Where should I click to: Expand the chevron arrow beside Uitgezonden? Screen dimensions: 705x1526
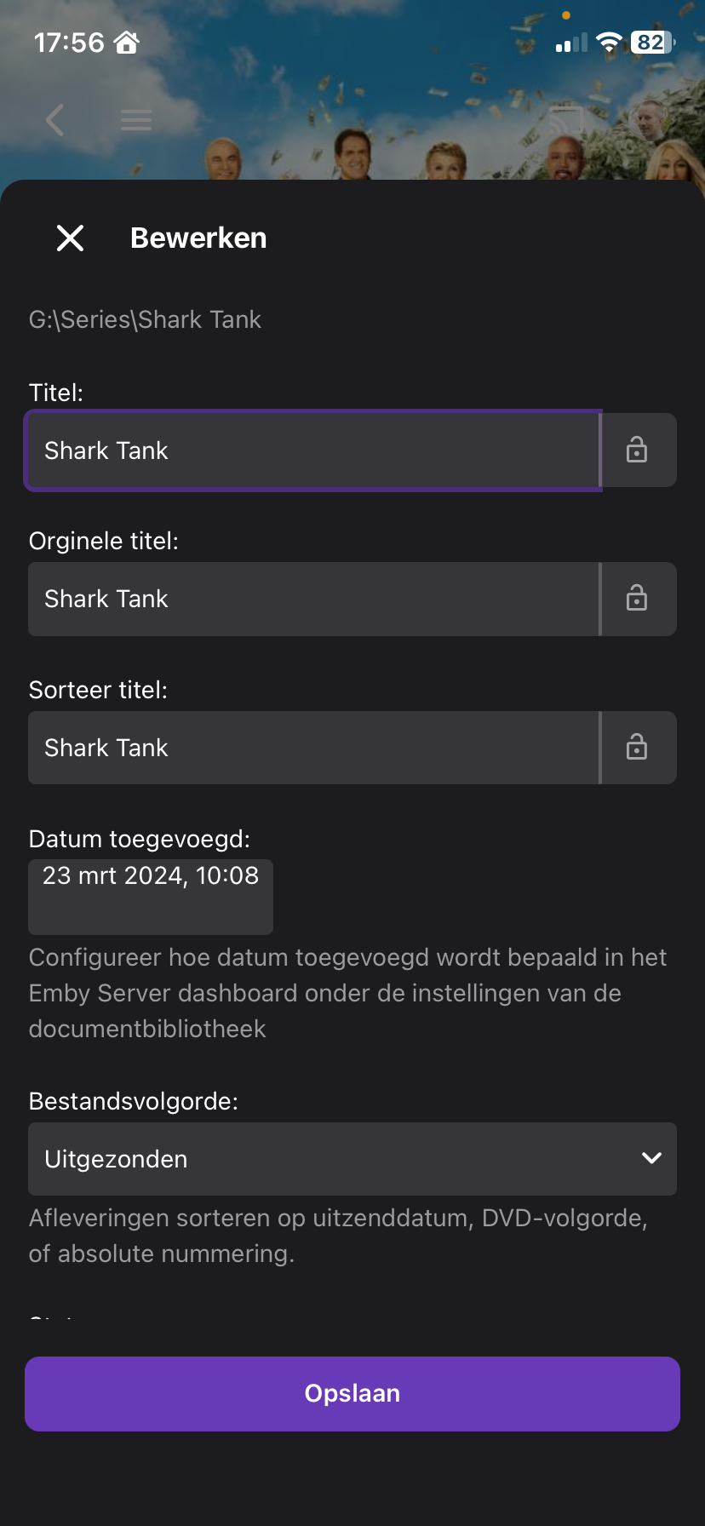tap(651, 1158)
